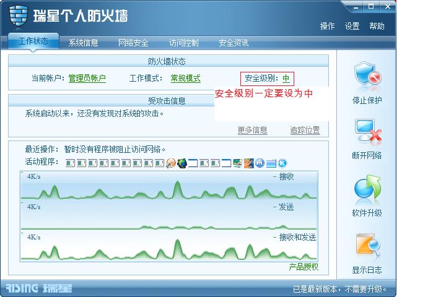Click the 接收和发送 traffic graph
This screenshot has width=446, height=297.
click(169, 246)
